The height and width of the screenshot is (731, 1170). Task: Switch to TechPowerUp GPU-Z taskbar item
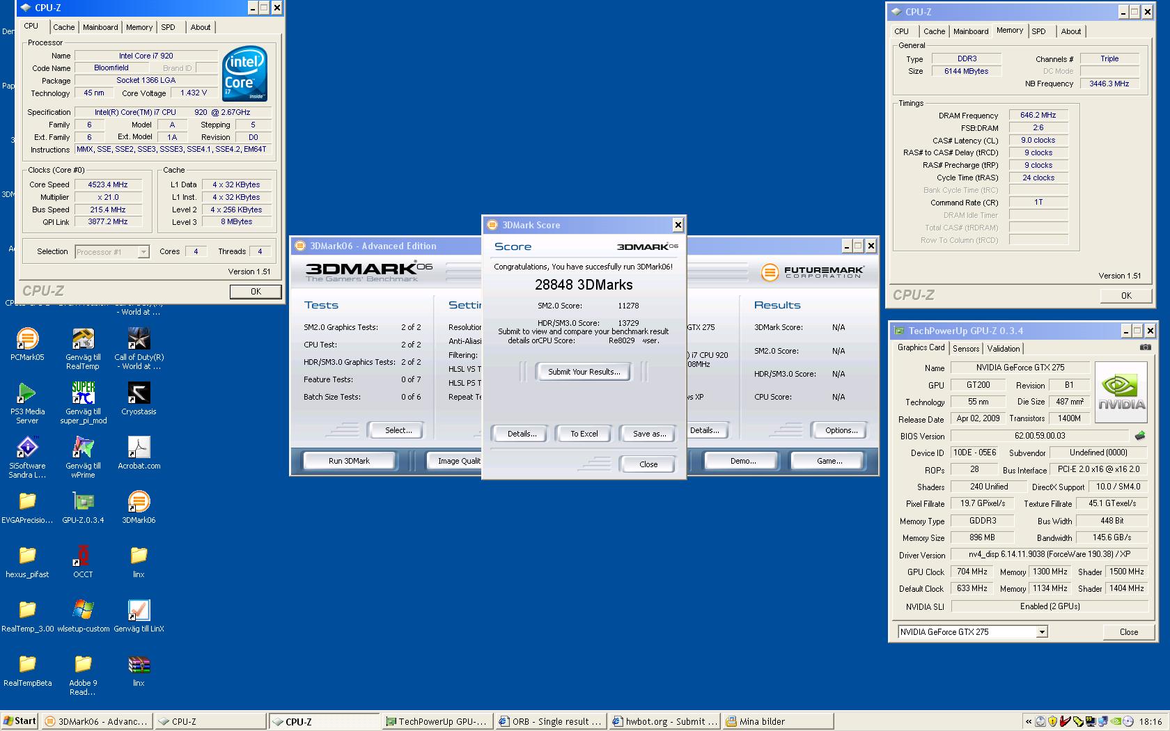437,721
